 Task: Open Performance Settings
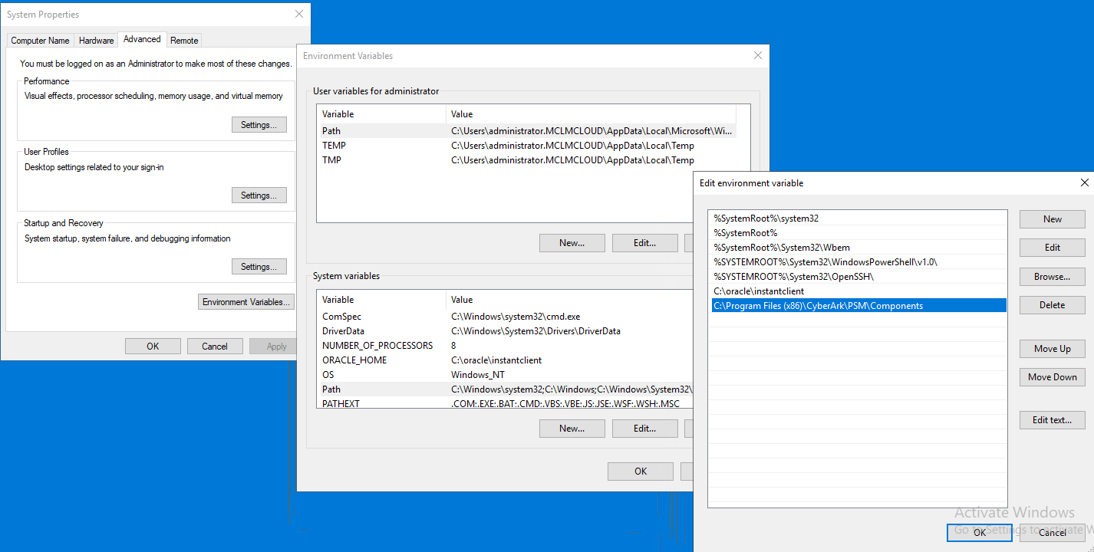259,125
